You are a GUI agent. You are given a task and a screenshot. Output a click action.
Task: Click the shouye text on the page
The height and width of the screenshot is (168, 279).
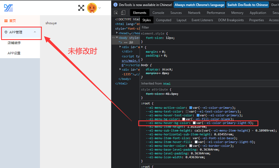coord(51,23)
